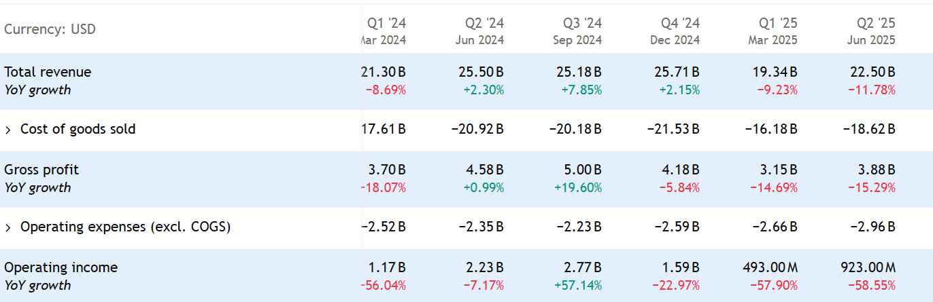Expand Operating expenses (excl. COGS) row
Viewport: 933px width, 302px height.
tap(8, 227)
